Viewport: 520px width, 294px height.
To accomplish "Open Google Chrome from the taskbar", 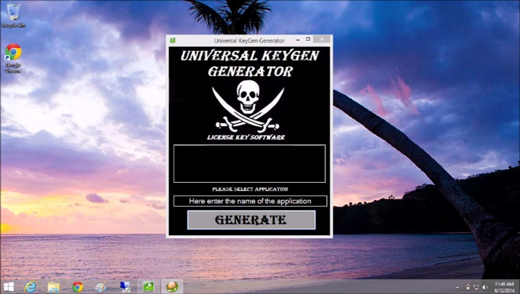I will coord(77,287).
